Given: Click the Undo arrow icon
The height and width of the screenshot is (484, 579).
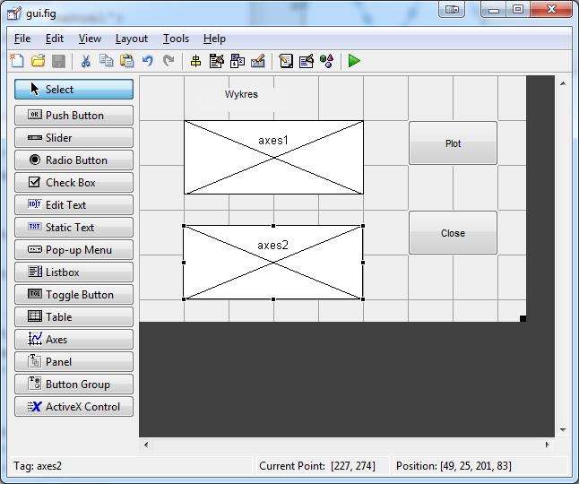Looking at the screenshot, I should [148, 61].
